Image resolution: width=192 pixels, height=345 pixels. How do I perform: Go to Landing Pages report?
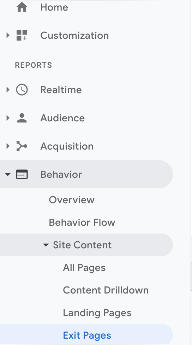coord(97,313)
